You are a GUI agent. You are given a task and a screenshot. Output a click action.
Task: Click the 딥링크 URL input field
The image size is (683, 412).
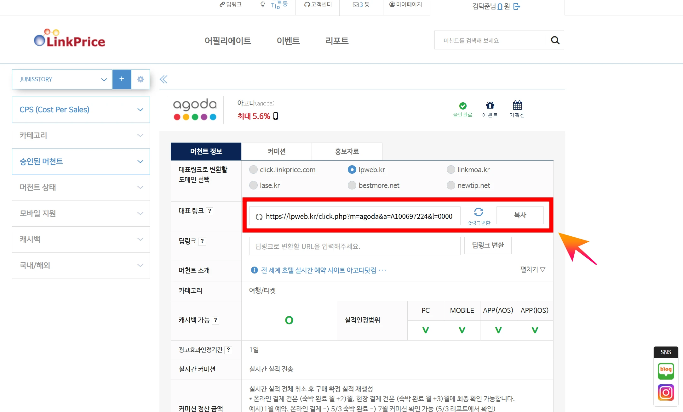tap(354, 246)
